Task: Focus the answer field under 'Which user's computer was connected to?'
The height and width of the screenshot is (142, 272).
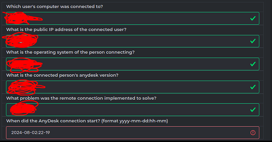Action: pyautogui.click(x=132, y=18)
